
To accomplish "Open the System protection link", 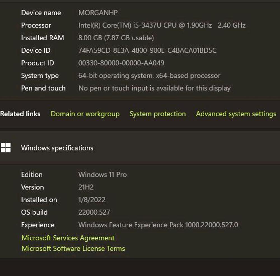I will pos(157,114).
